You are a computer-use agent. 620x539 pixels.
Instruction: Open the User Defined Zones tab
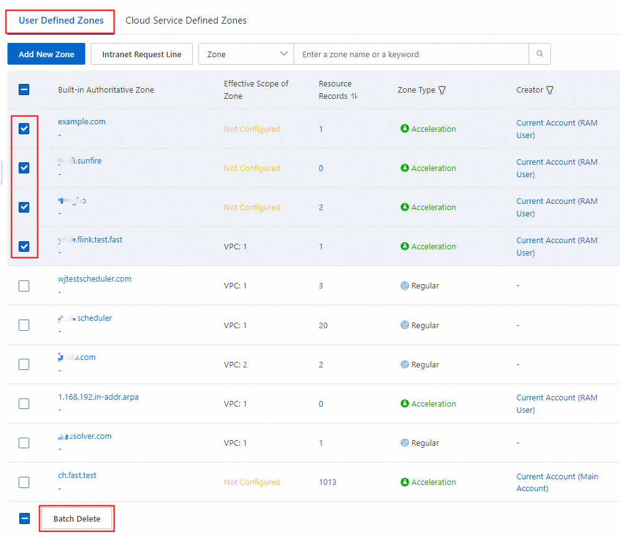[x=61, y=21]
